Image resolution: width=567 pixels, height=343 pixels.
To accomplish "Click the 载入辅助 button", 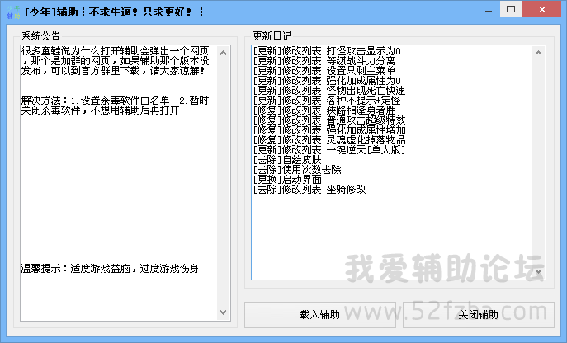I will point(320,315).
